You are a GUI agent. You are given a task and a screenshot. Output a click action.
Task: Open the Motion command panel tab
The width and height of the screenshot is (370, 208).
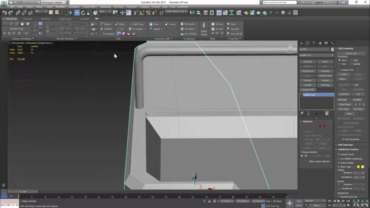point(320,43)
